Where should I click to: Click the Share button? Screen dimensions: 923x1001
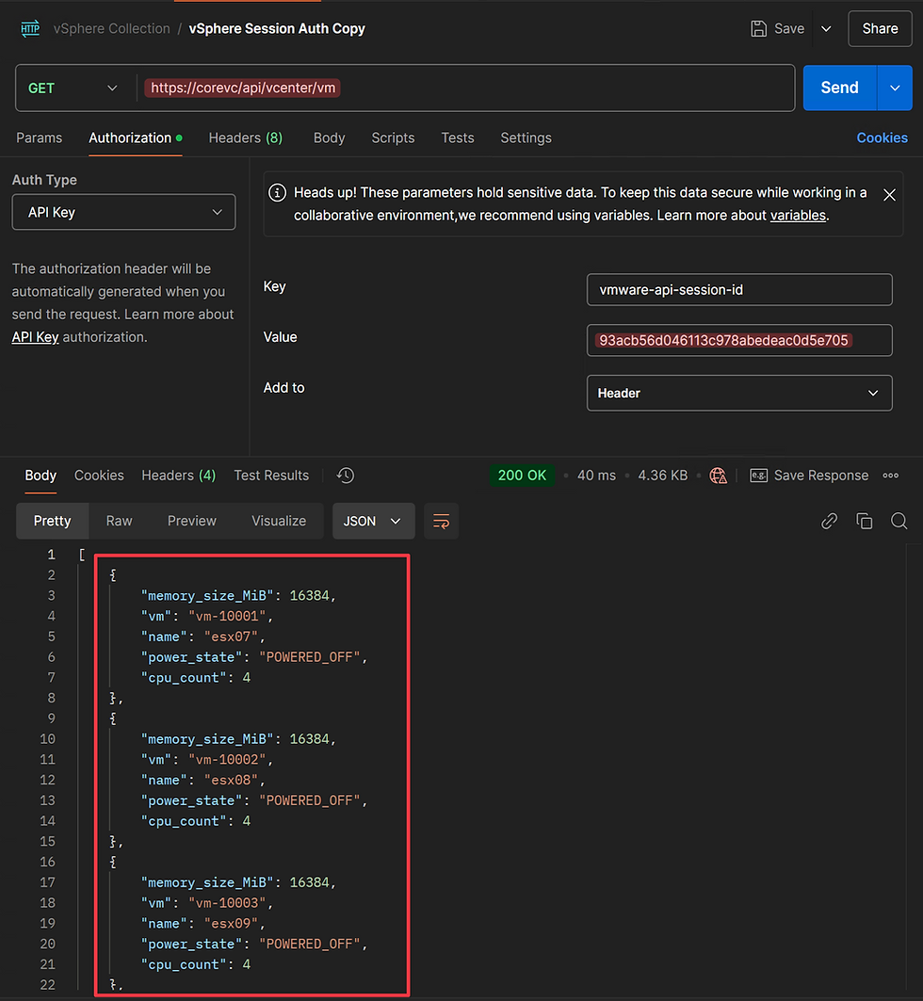pyautogui.click(x=881, y=29)
